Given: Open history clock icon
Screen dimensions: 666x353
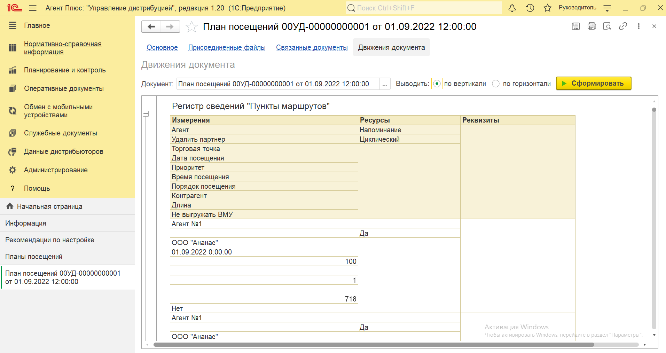Looking at the screenshot, I should pyautogui.click(x=530, y=8).
